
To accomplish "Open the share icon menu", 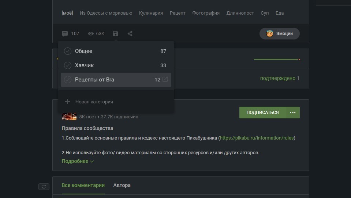I will tap(130, 34).
